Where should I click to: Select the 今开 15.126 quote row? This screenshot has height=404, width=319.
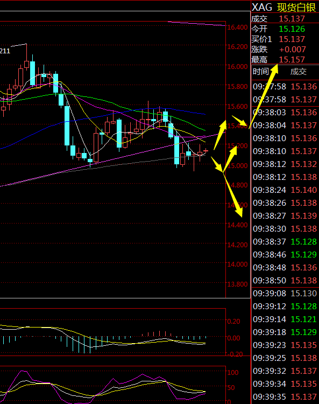point(285,29)
